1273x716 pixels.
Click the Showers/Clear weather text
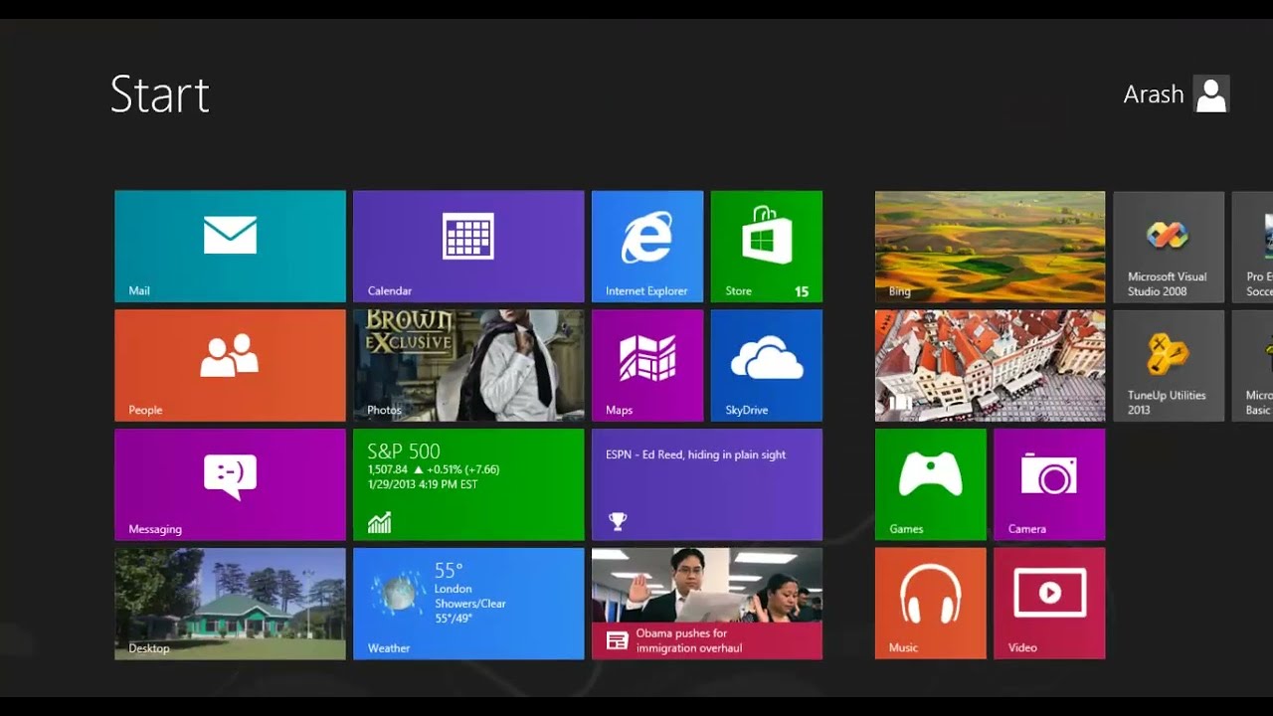point(470,604)
